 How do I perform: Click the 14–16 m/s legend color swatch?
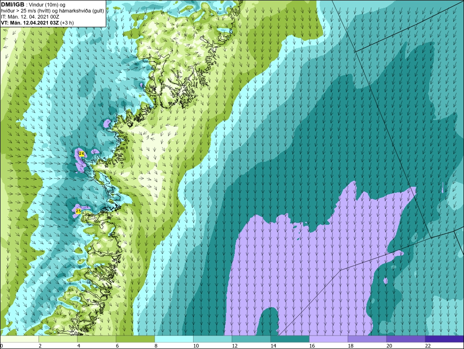click(x=290, y=339)
